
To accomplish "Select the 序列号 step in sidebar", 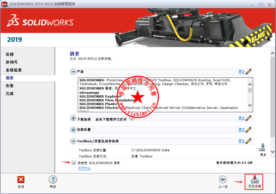I will [12, 62].
